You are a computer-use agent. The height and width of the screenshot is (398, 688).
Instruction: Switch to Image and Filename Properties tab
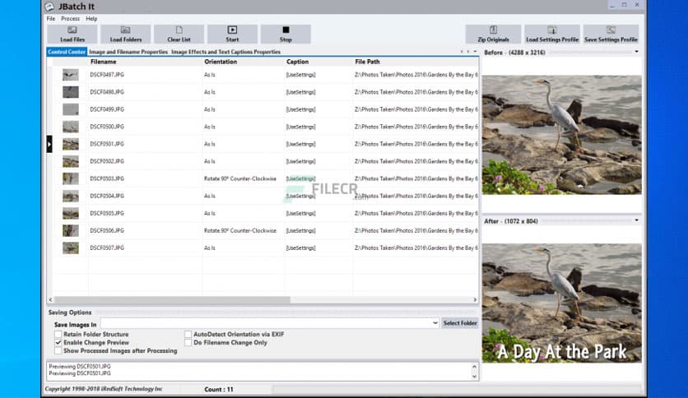coord(128,52)
